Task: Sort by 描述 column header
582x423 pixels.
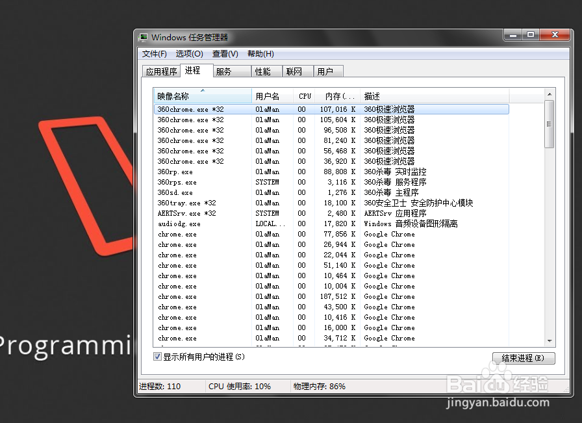Action: coord(435,96)
